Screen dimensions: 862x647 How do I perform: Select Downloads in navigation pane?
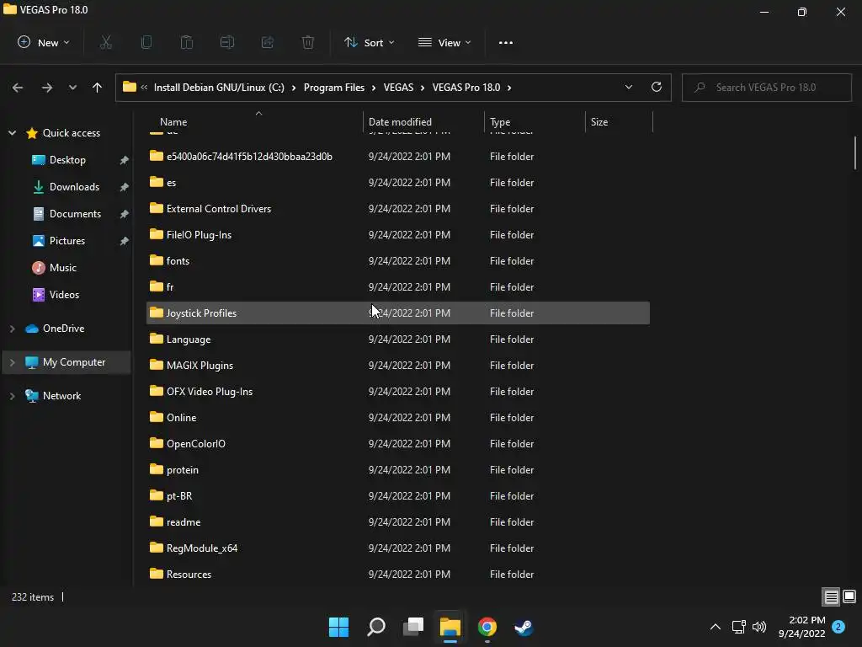click(74, 186)
